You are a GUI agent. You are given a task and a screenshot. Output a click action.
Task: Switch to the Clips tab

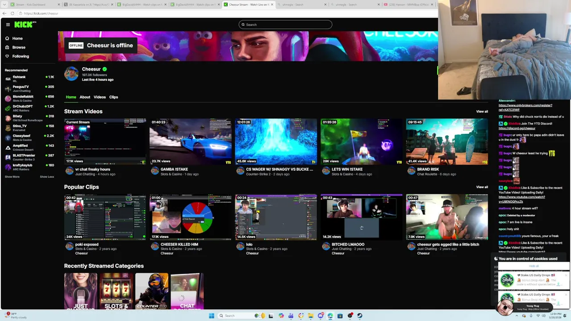coord(114,97)
